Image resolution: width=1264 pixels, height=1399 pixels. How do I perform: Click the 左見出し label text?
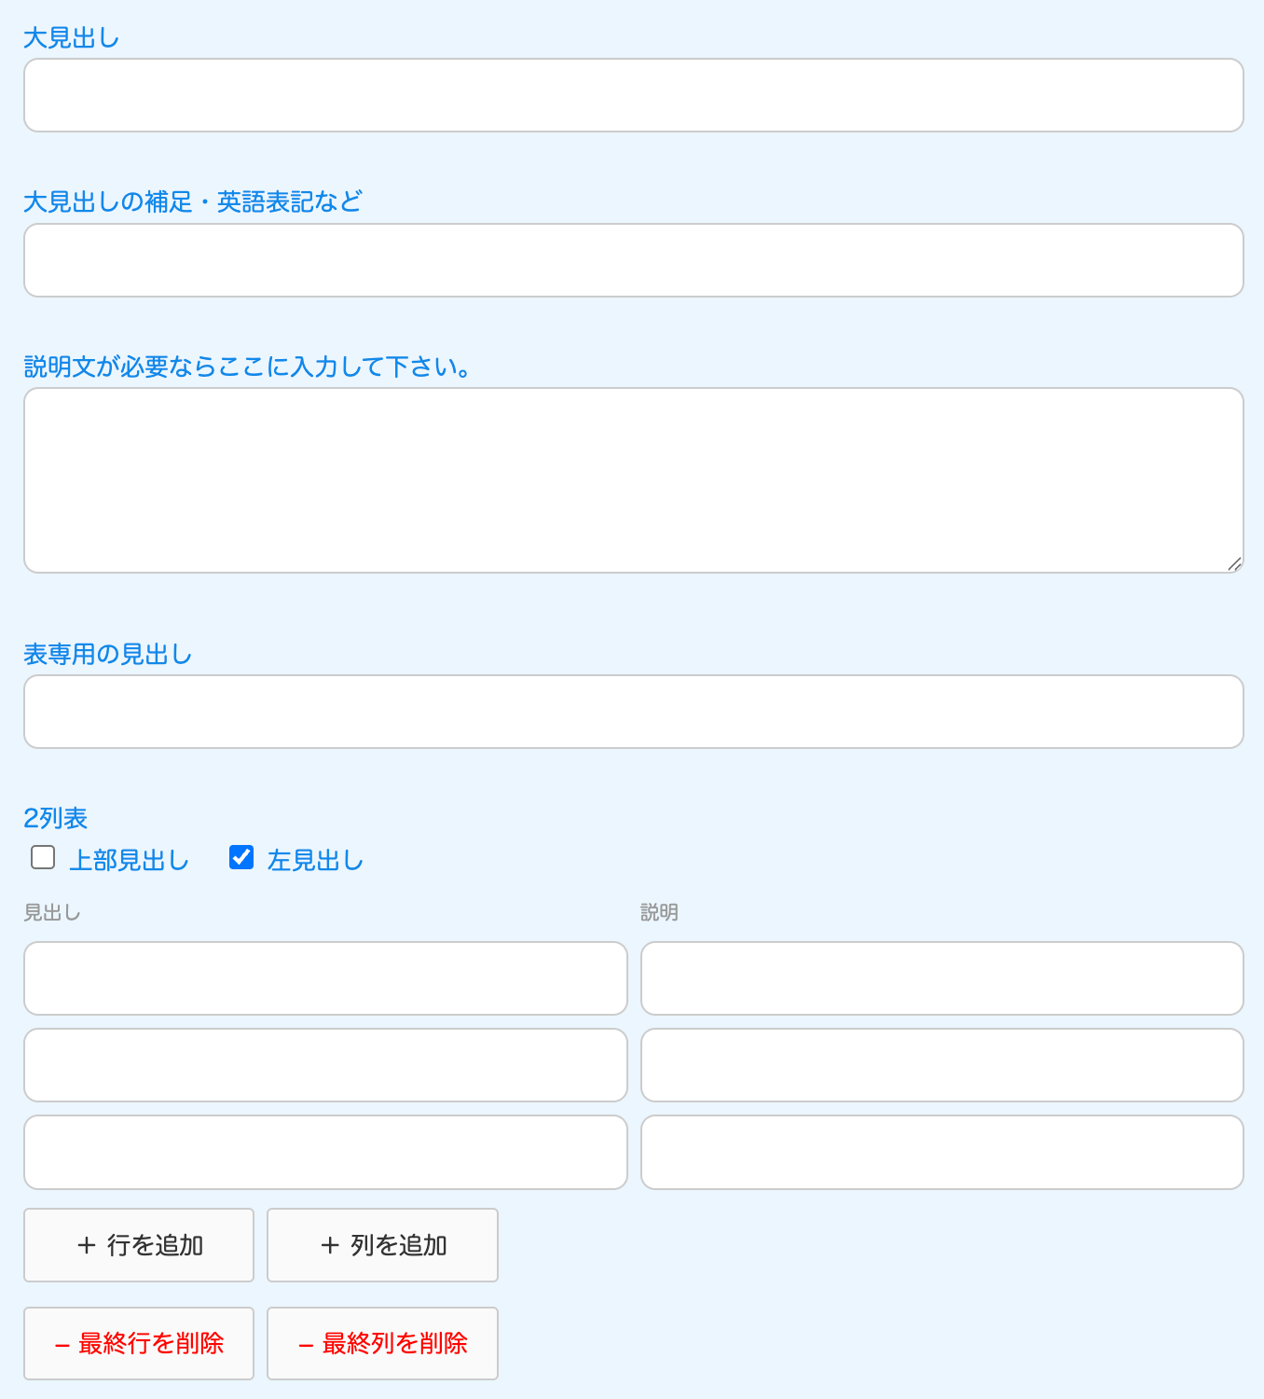click(315, 860)
